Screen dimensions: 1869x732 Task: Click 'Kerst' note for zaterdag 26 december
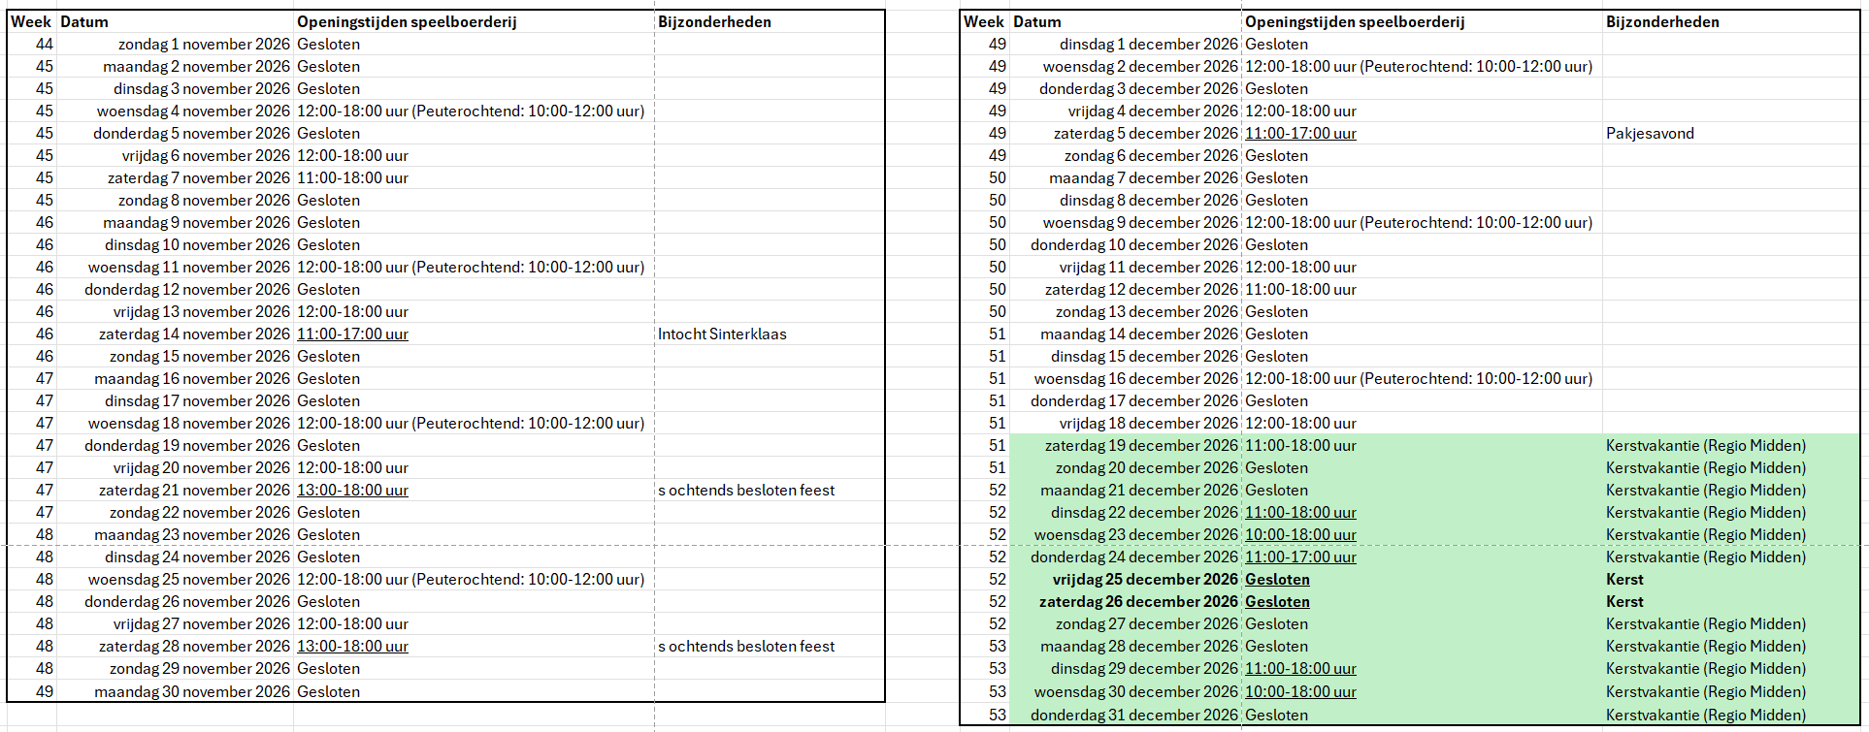tap(1624, 602)
